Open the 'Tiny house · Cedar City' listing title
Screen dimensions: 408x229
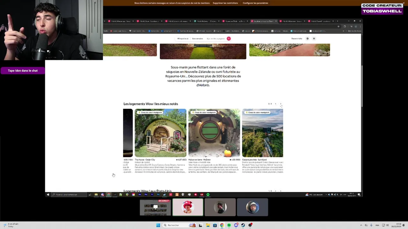click(x=145, y=160)
